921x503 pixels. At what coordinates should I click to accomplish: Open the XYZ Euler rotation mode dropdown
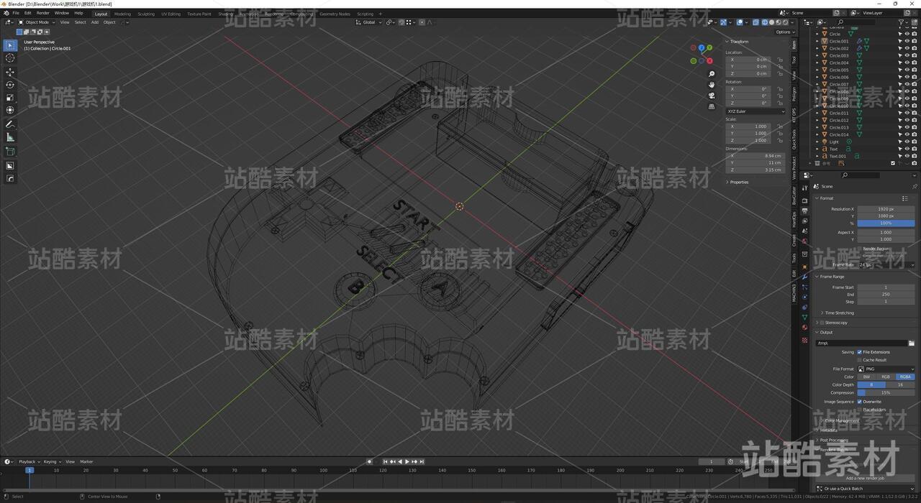(756, 111)
